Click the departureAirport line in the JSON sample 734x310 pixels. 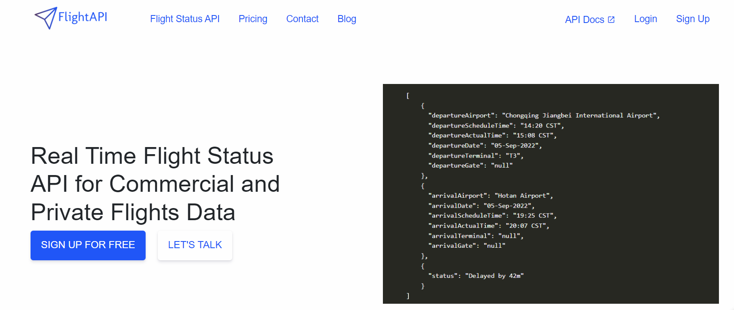(x=544, y=116)
